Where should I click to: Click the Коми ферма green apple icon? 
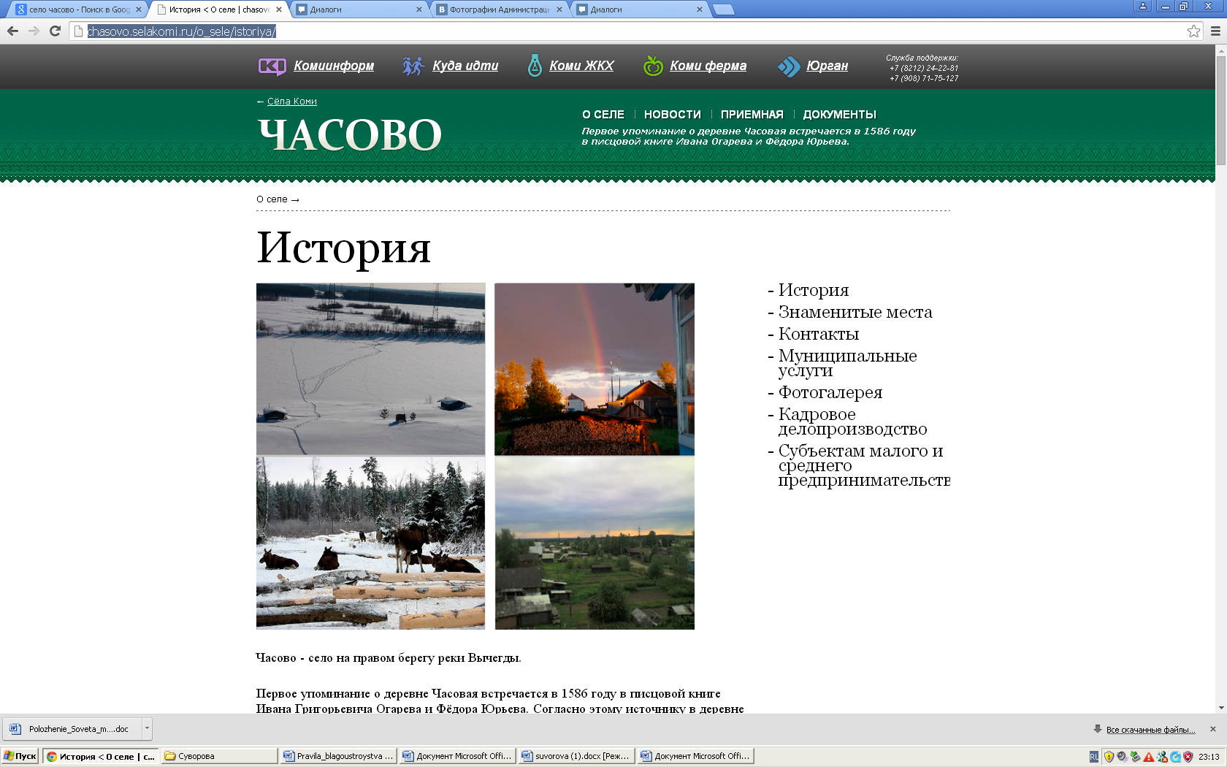[x=653, y=66]
